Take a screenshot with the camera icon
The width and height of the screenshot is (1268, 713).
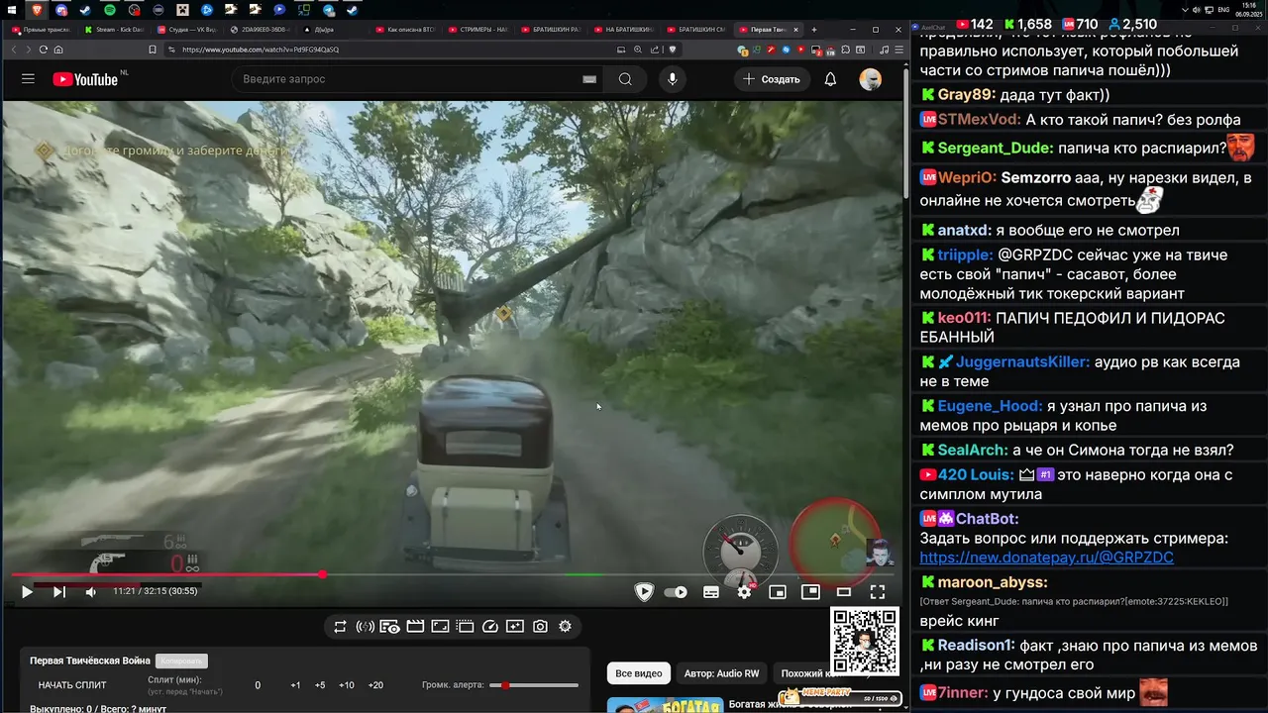point(540,627)
